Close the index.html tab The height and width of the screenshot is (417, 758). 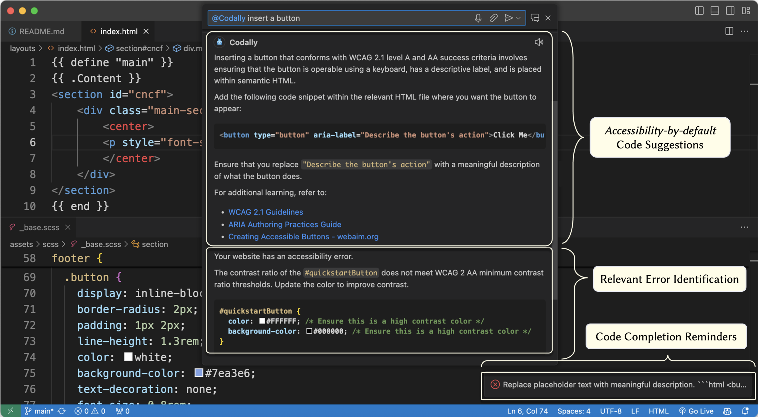click(x=146, y=31)
